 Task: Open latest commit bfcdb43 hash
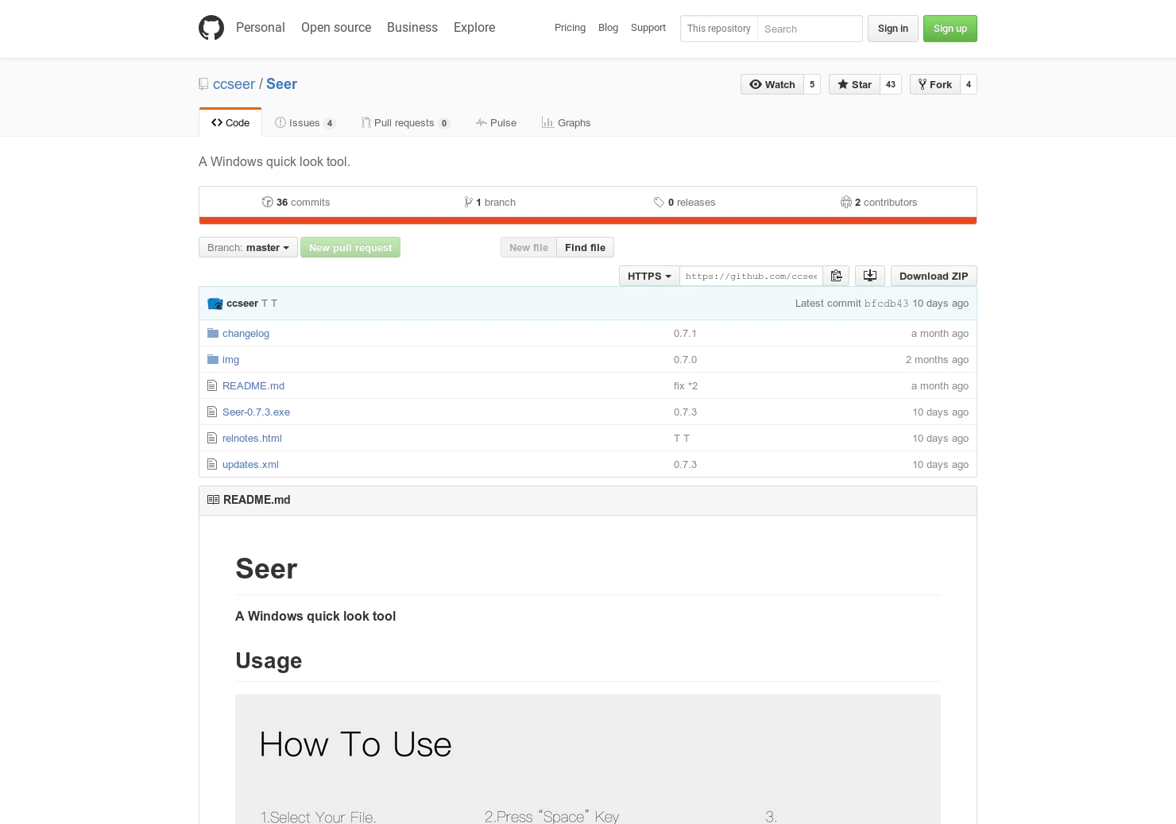pos(886,304)
